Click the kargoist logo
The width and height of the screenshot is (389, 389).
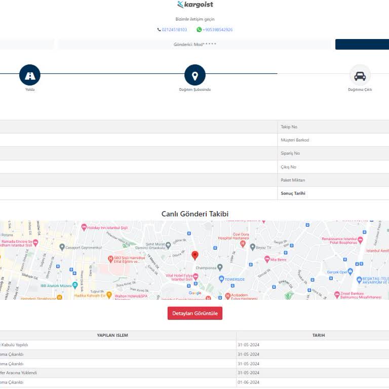[195, 5]
